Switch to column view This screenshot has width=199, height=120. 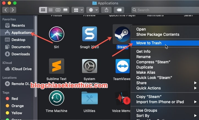[x=58, y=10]
